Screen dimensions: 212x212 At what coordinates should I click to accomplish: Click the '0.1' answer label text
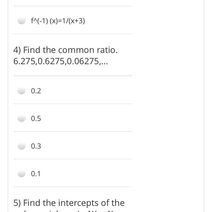36,174
